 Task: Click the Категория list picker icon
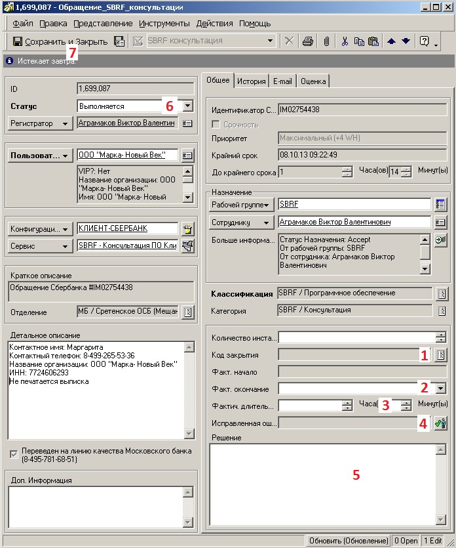click(442, 310)
